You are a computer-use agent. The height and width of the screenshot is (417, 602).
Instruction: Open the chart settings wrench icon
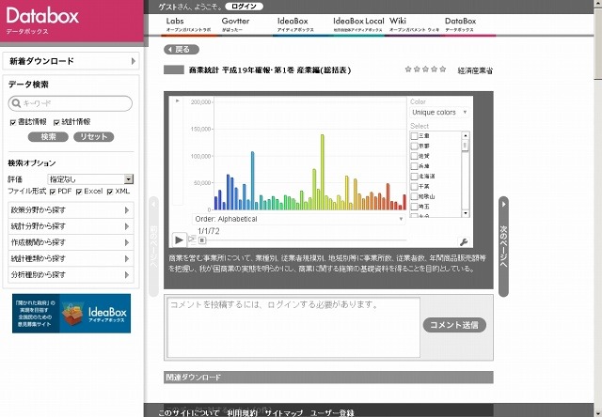click(x=464, y=242)
